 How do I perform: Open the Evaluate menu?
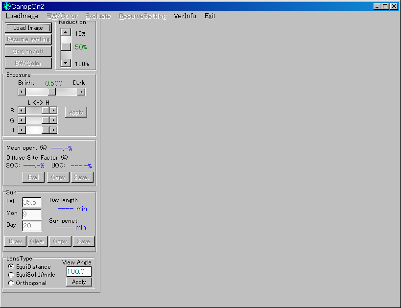click(98, 16)
